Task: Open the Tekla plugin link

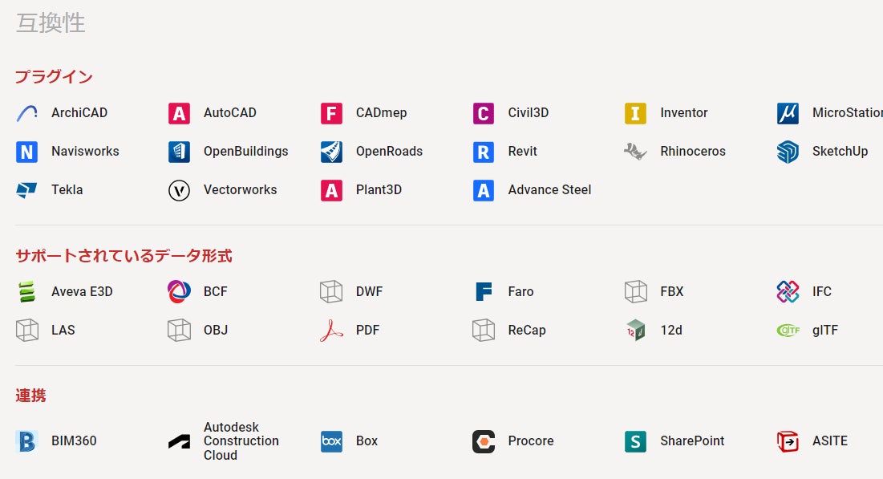Action: point(67,190)
